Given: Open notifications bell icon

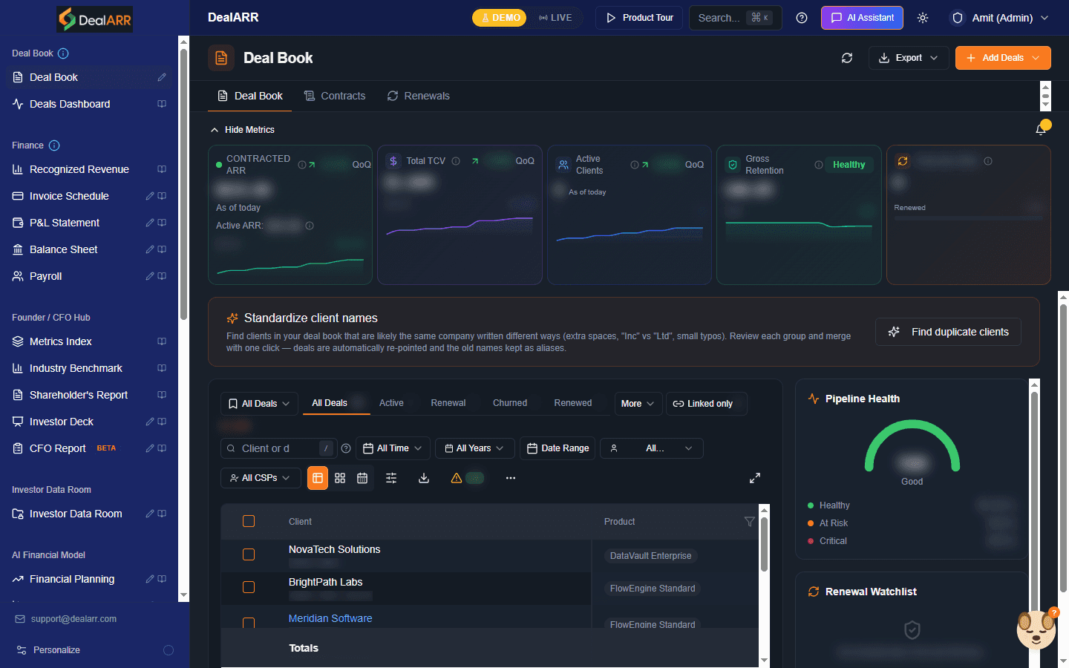Looking at the screenshot, I should 1042,129.
